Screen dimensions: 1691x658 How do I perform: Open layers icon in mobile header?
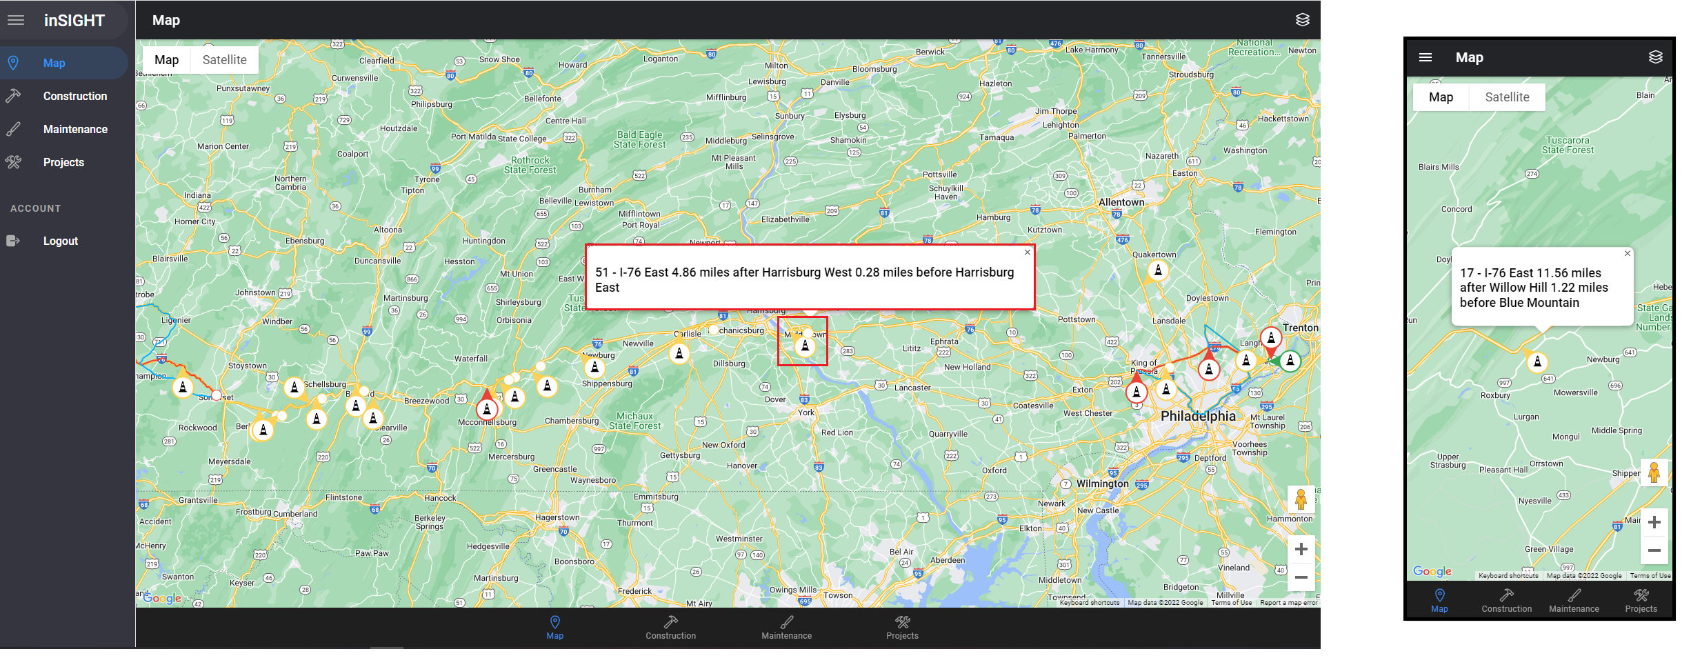coord(1655,57)
